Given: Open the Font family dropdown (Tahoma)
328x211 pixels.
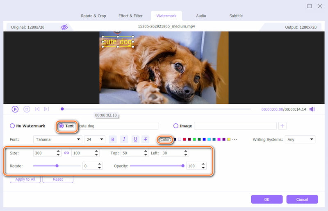Looking at the screenshot, I should pos(57,139).
